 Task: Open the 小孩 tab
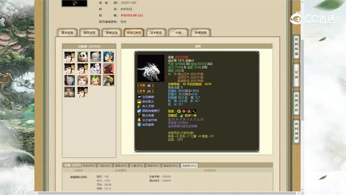click(x=178, y=32)
